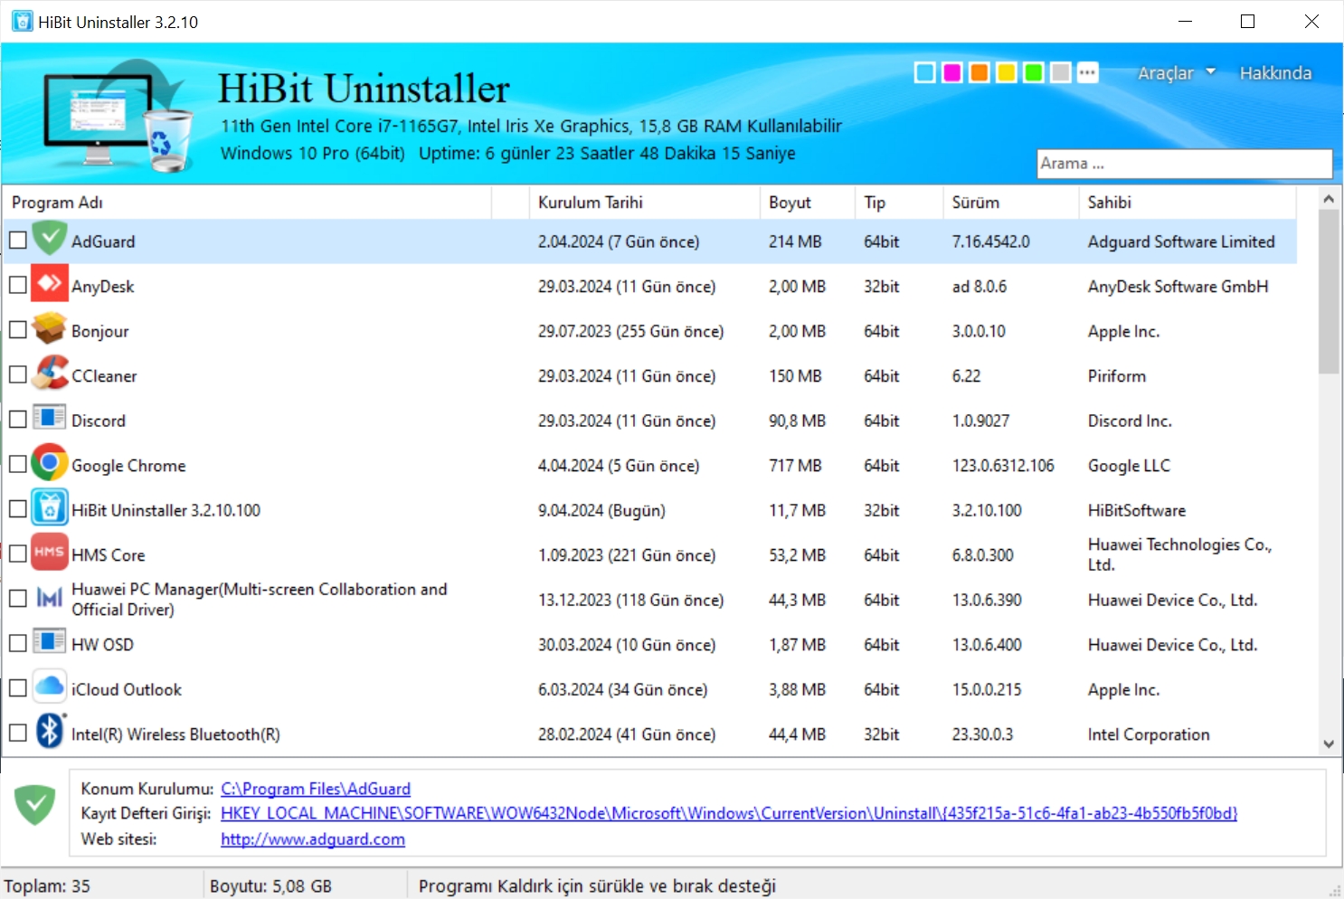Viewport: 1344px width, 899px height.
Task: Click the Toplam: 35 status bar entry
Action: [47, 886]
